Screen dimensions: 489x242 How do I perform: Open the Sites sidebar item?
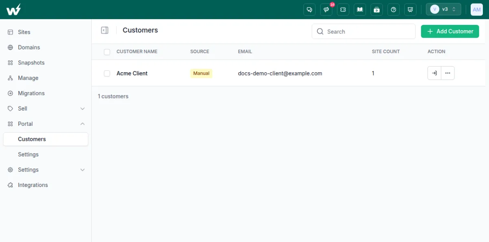(46, 32)
